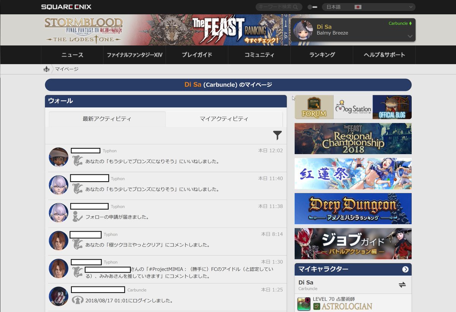Click the breadcrumb home icon
This screenshot has height=312, width=456.
click(x=46, y=69)
